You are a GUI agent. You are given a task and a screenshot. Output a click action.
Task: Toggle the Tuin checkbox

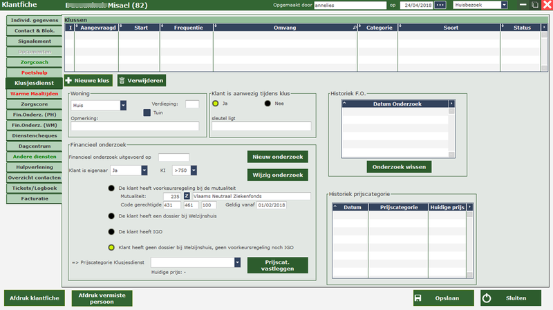tap(147, 113)
